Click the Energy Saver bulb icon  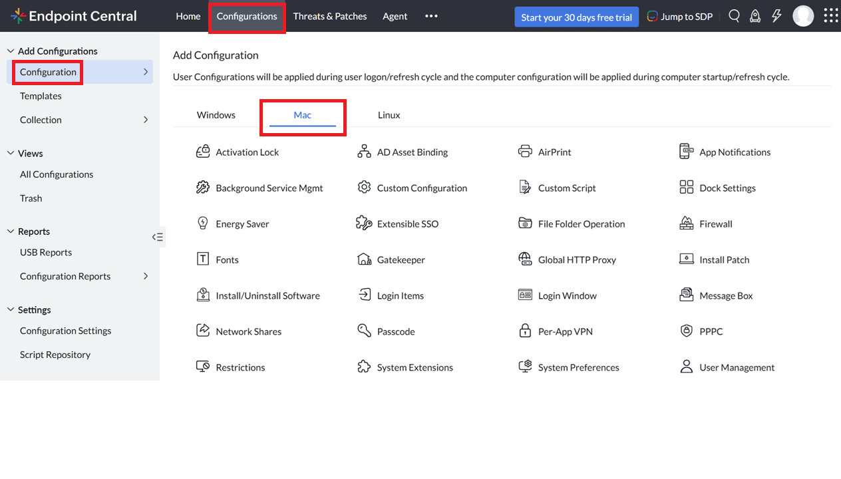(203, 224)
